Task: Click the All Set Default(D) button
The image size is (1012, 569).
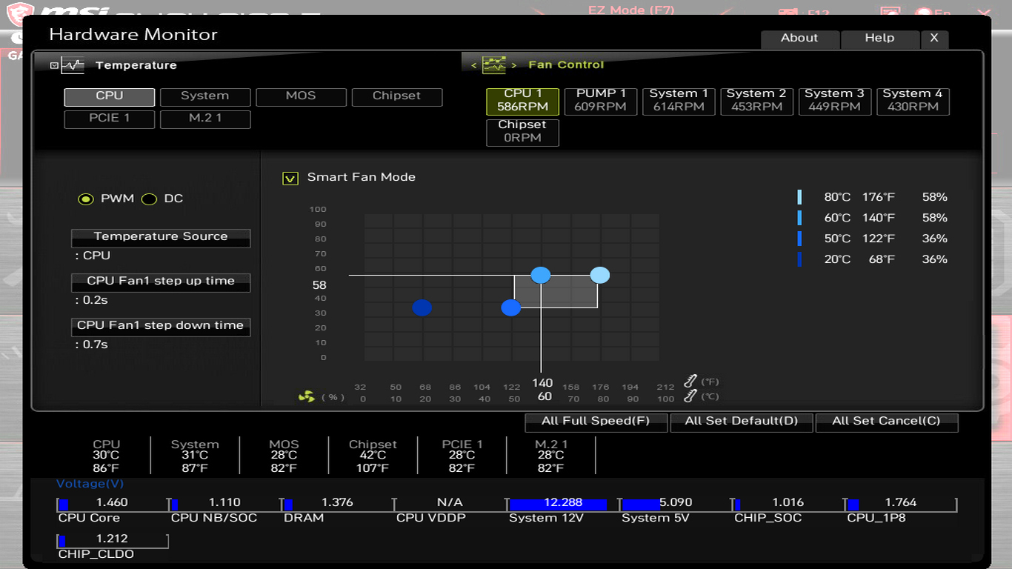Action: (742, 422)
